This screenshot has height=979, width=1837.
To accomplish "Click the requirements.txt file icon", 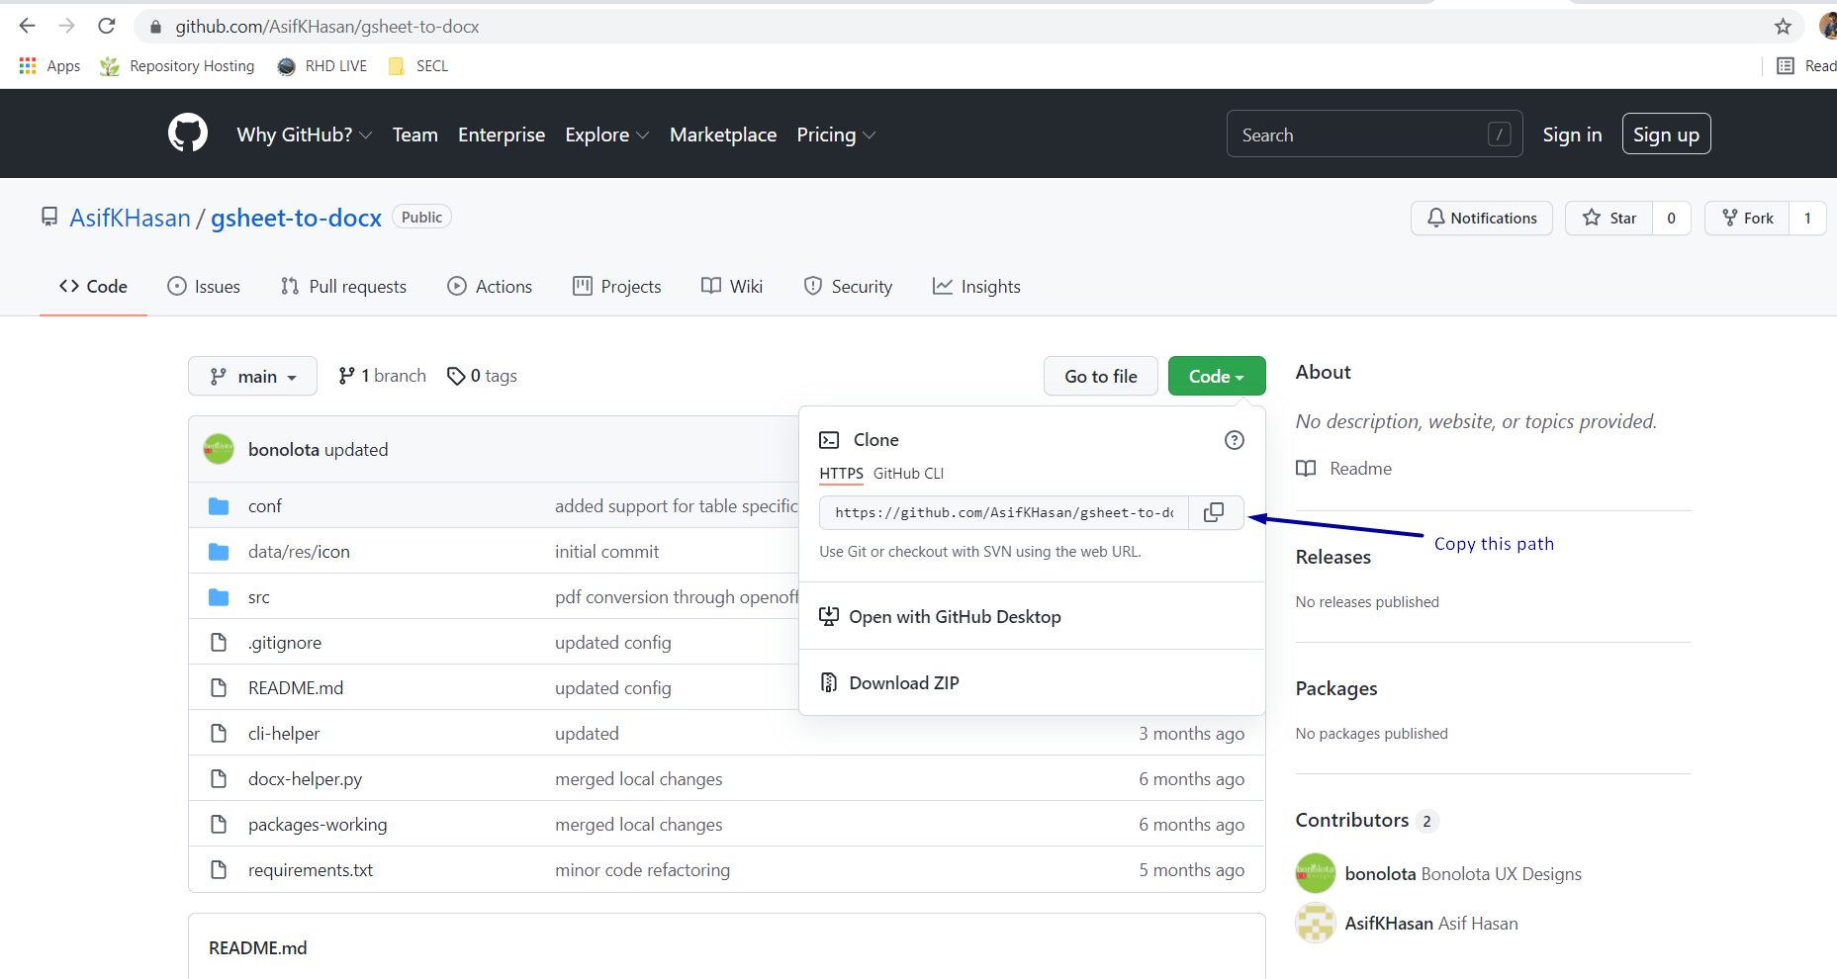I will coord(219,870).
